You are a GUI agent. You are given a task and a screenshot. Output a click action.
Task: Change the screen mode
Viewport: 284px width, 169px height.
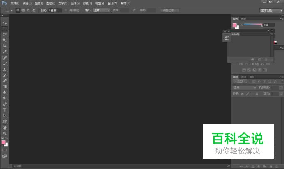5,156
